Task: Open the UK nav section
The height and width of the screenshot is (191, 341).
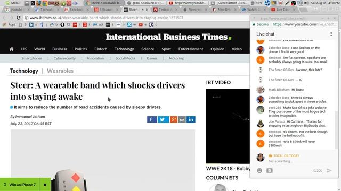Action: click(24, 49)
